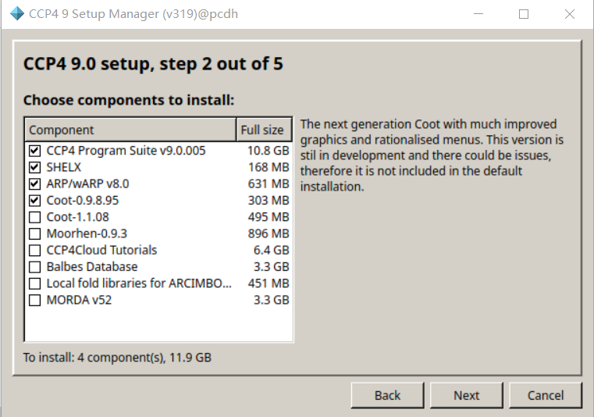Select the 'Local fold libraries for ARCIMBO...' label
Screen dimensions: 594x417
click(x=139, y=283)
